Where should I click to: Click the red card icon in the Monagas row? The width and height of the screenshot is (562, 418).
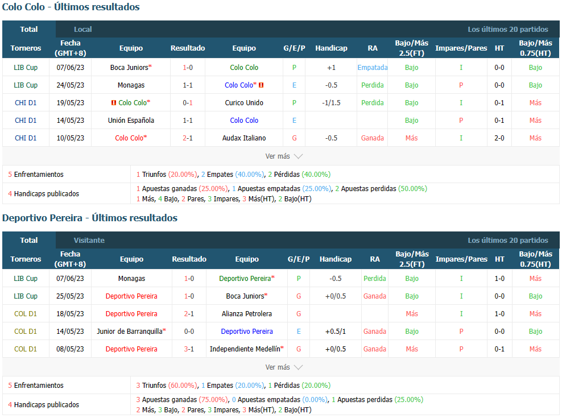pyautogui.click(x=261, y=85)
